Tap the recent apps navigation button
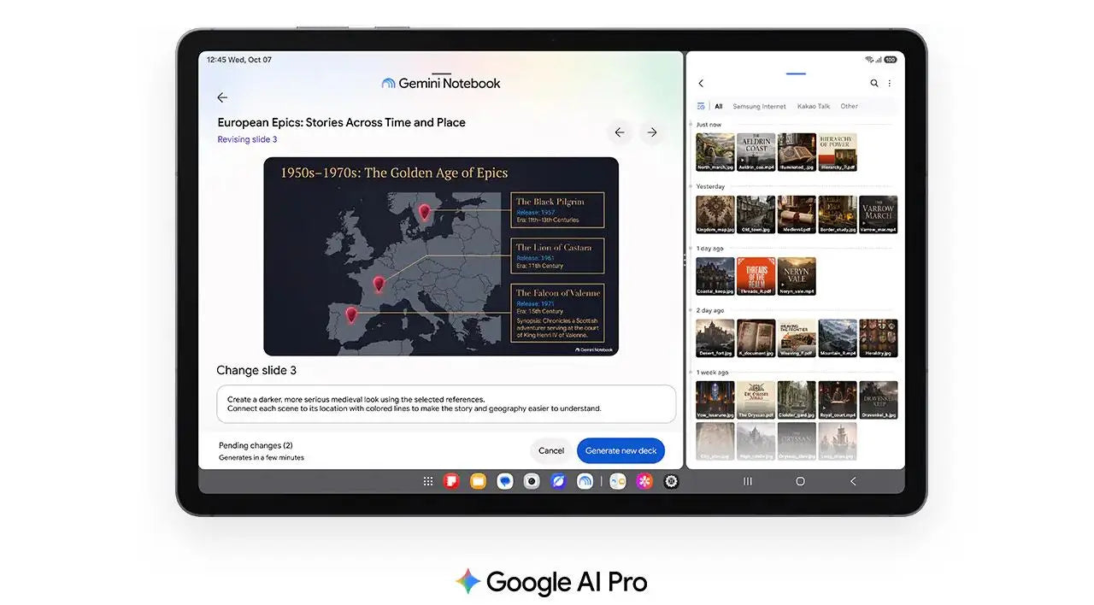The image size is (1094, 605). coord(748,482)
